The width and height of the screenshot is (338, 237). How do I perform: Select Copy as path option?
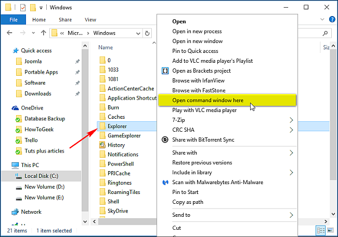coord(188,201)
